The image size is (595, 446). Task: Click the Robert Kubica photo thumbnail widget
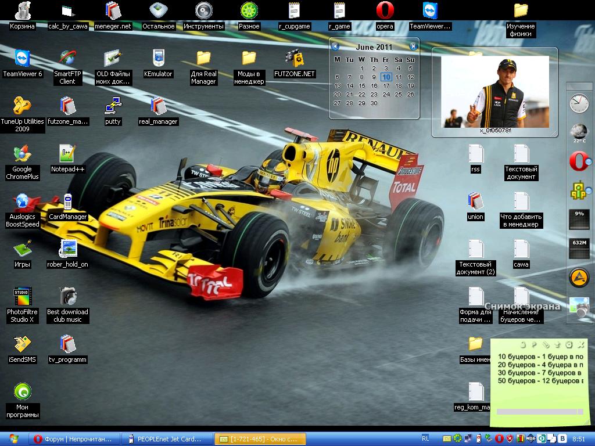click(x=495, y=92)
